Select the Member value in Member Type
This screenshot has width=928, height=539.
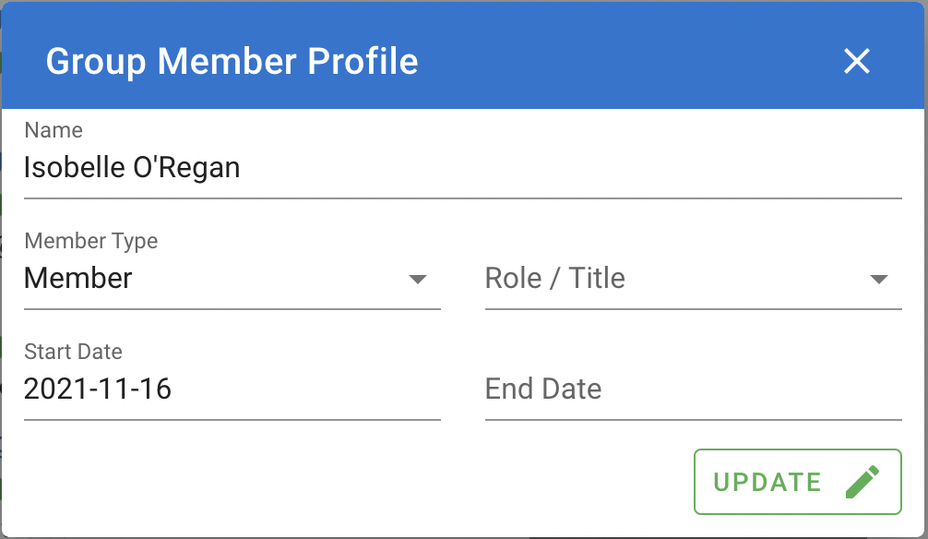pyautogui.click(x=77, y=278)
